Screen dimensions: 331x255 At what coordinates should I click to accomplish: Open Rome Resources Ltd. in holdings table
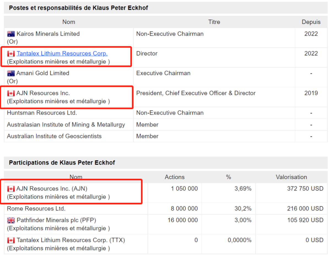[x=36, y=208]
